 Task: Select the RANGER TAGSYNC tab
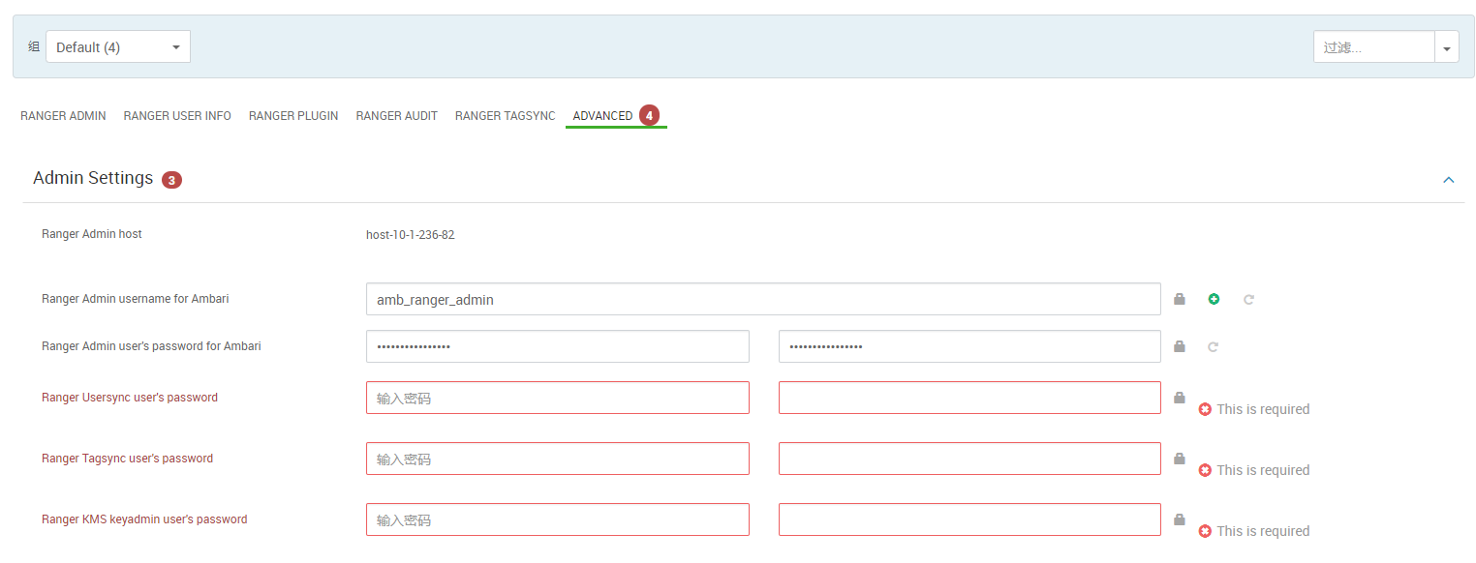[x=506, y=116]
